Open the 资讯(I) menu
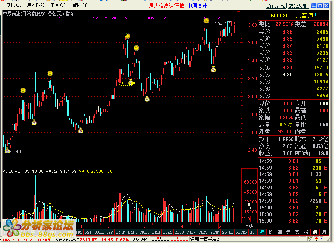The height and width of the screenshot is (243, 334). (14, 5)
